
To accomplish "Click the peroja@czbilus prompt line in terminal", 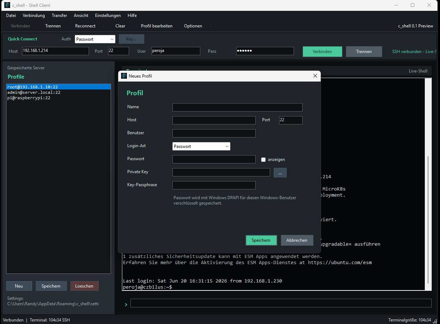I will [148, 287].
